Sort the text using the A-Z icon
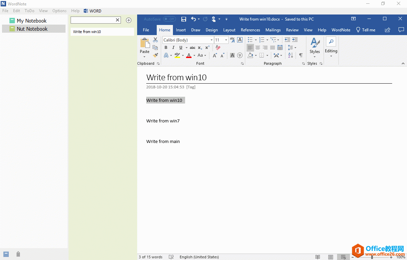Screen dimensions: 407x260 click(290, 55)
